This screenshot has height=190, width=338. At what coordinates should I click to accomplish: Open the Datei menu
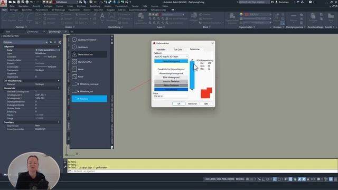coord(12,6)
